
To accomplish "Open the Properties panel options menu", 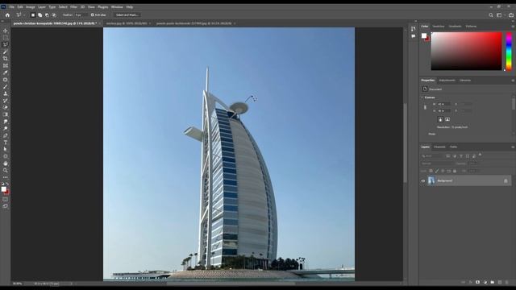I will (x=513, y=81).
